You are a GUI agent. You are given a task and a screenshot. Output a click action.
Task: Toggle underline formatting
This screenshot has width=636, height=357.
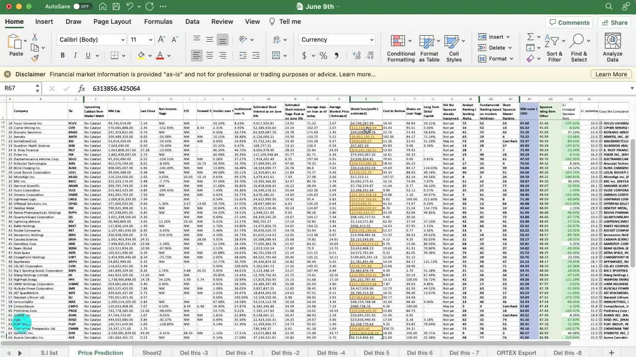coord(88,56)
